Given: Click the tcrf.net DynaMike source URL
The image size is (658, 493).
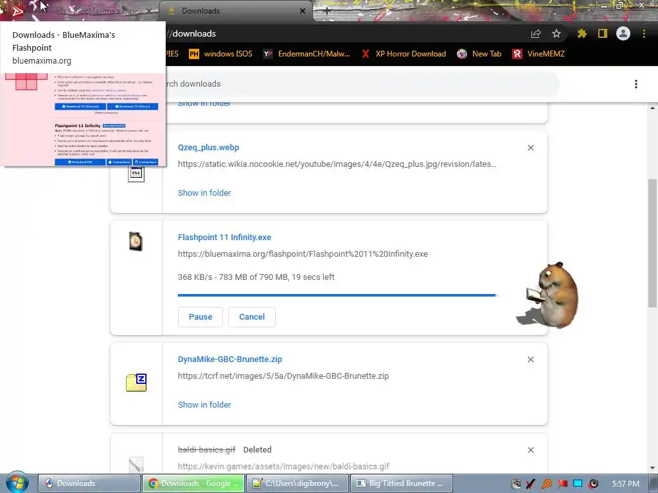Looking at the screenshot, I should tap(283, 376).
